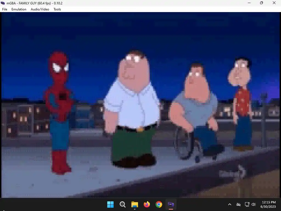281x211 pixels.
Task: Open File Explorer from the taskbar
Action: coord(134,204)
